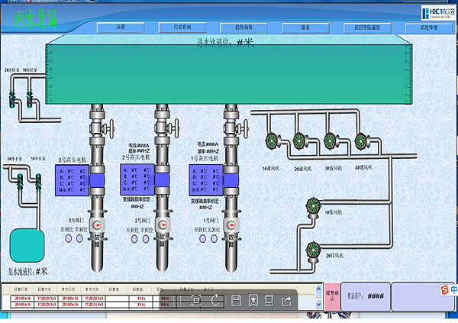
Task: Click the 登录用户 field
Action: 359,297
